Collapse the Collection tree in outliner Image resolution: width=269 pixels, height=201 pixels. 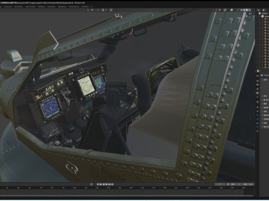click(260, 16)
